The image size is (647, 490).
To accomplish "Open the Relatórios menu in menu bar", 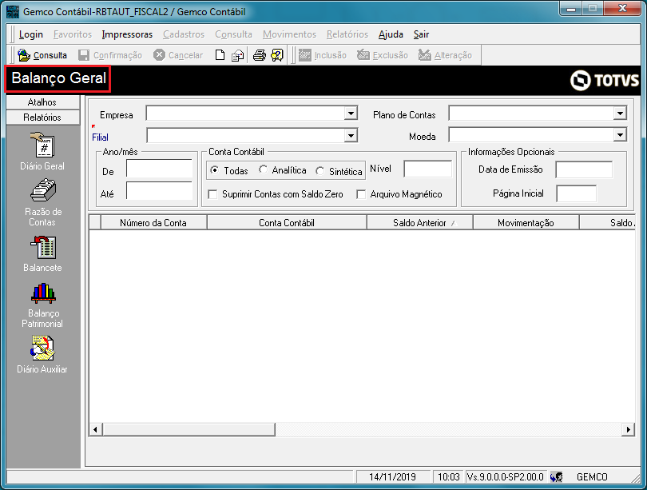I will (x=347, y=34).
